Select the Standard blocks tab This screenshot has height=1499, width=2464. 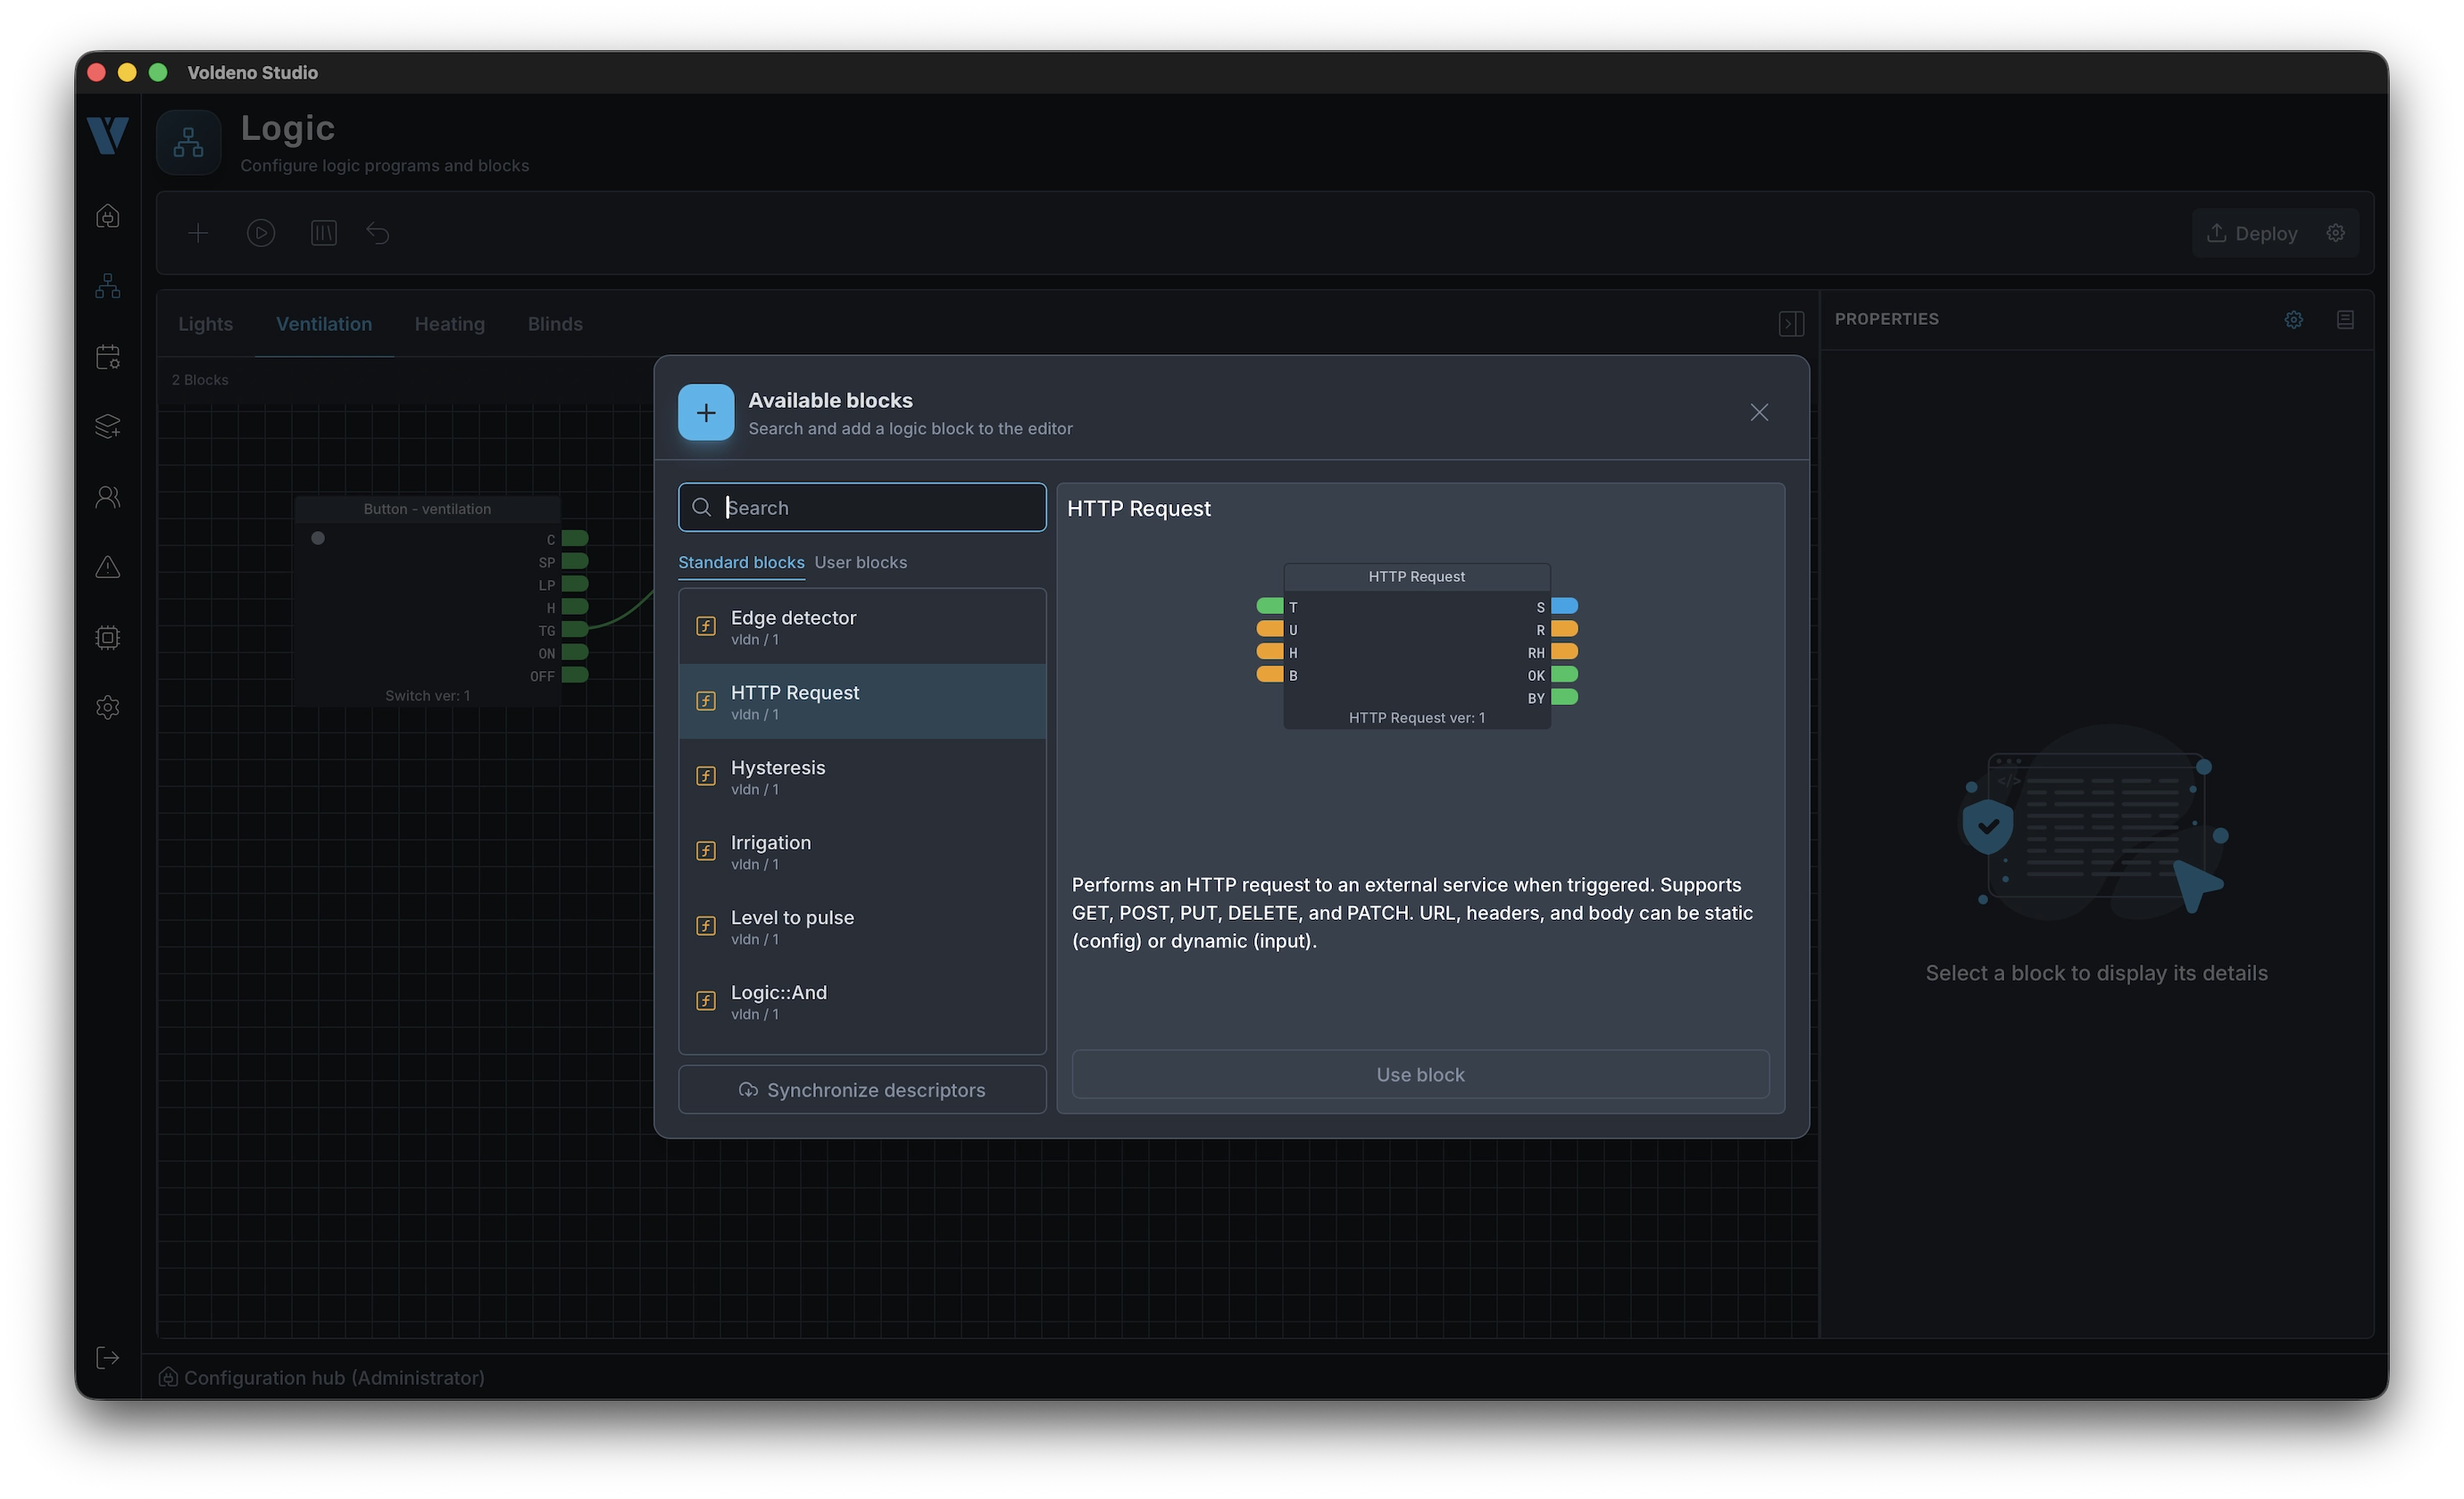point(741,563)
